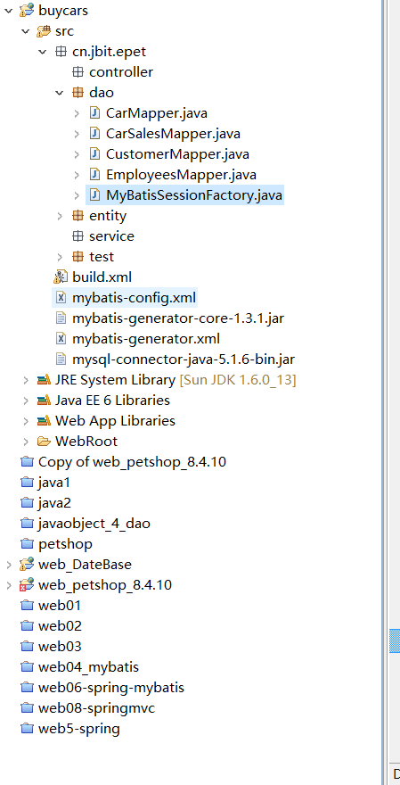Click the JRE System Library icon
400x785 pixels.
(44, 380)
